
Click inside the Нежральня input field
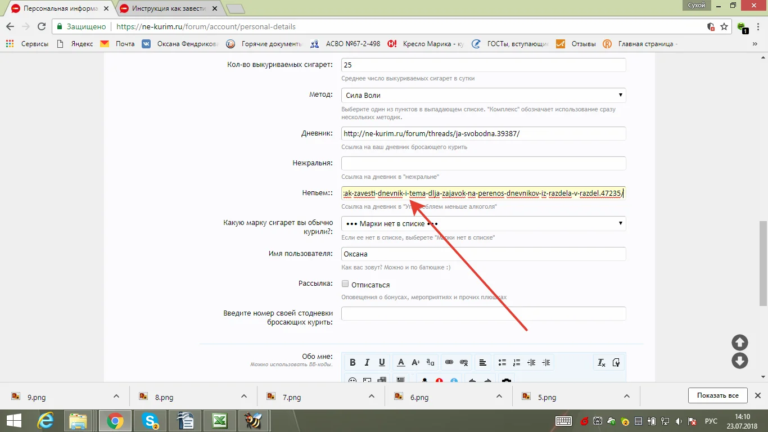click(484, 163)
